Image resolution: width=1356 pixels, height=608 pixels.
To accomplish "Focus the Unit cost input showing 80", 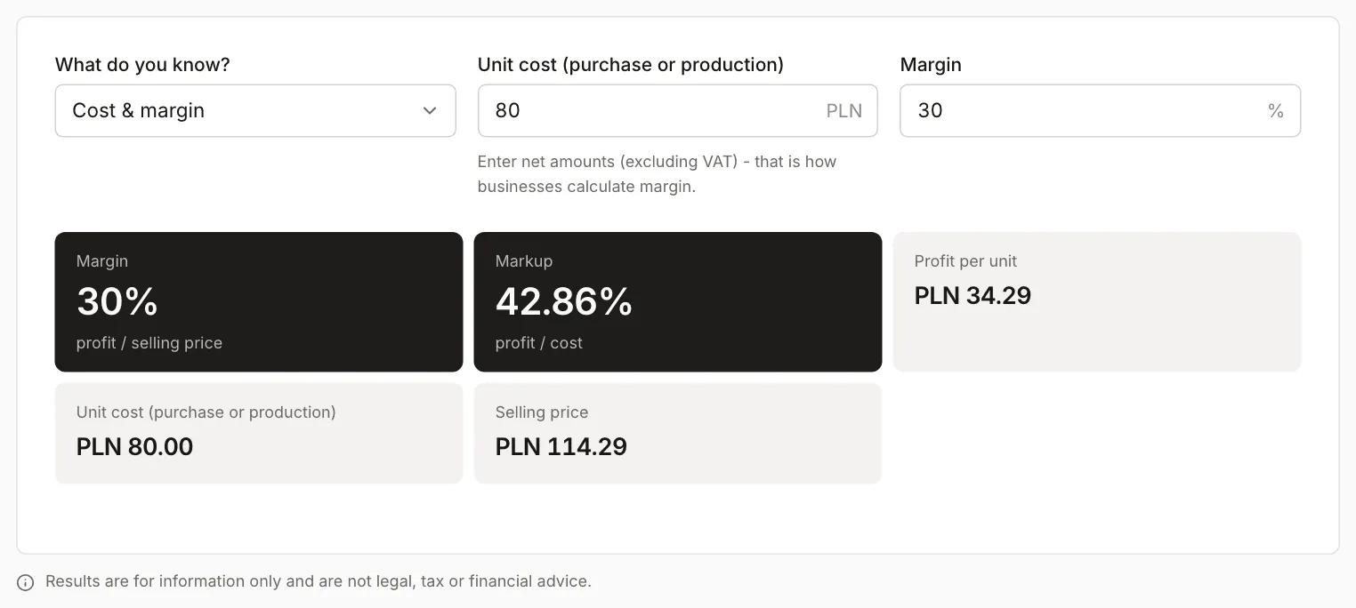I will tap(678, 110).
